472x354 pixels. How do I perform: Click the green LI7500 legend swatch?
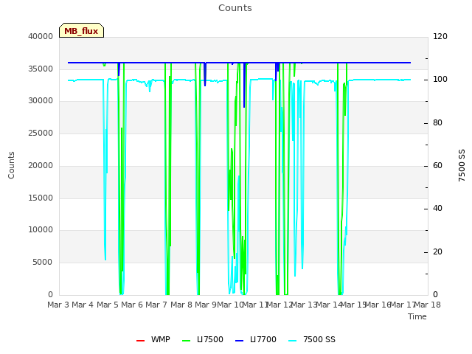[x=187, y=341]
